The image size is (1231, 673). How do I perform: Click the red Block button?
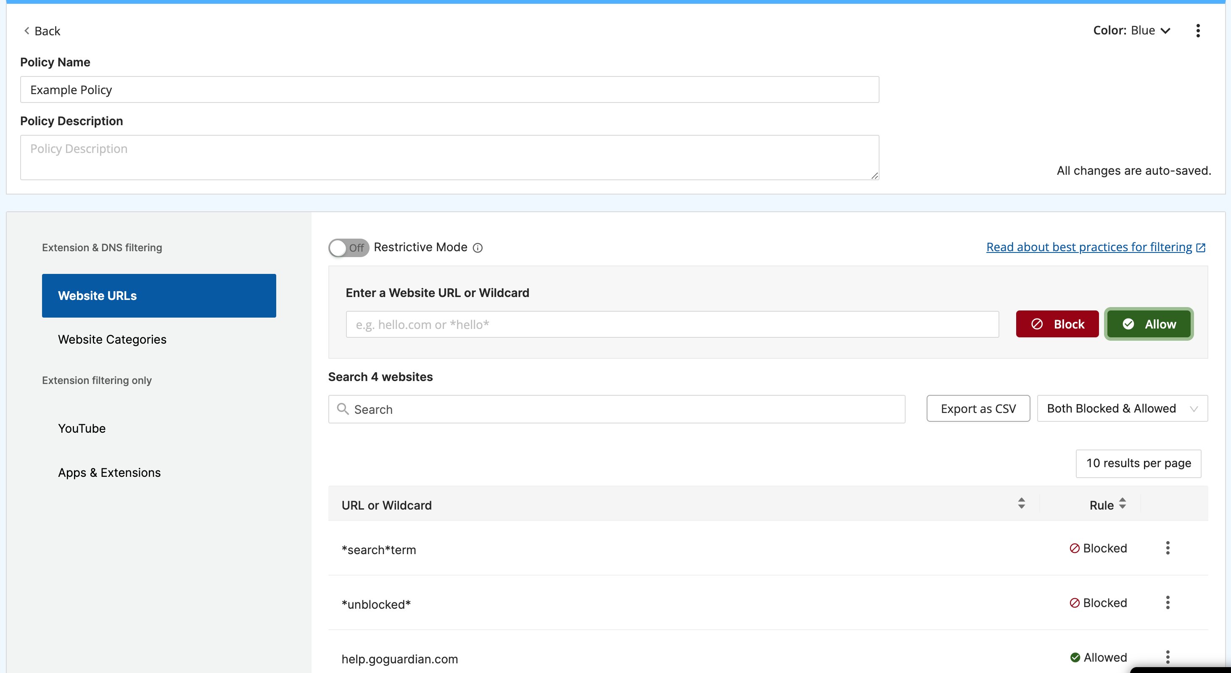[x=1057, y=324]
